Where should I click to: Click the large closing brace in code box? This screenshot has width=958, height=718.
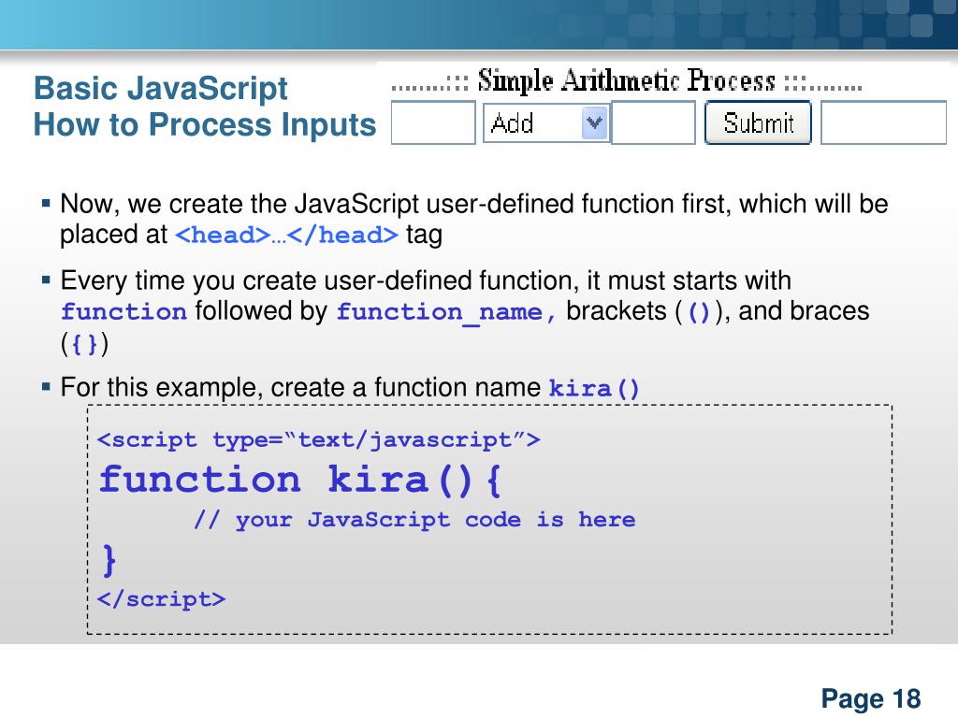[109, 559]
